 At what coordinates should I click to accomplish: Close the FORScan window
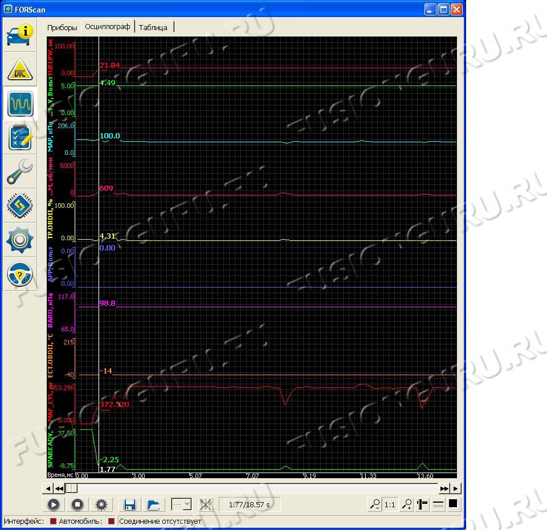tap(456, 10)
